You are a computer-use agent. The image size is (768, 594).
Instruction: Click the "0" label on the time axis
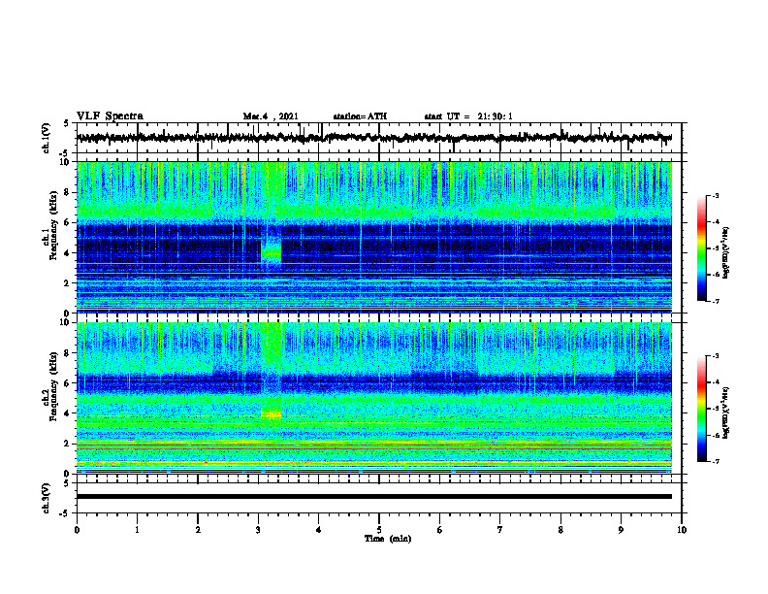(77, 530)
